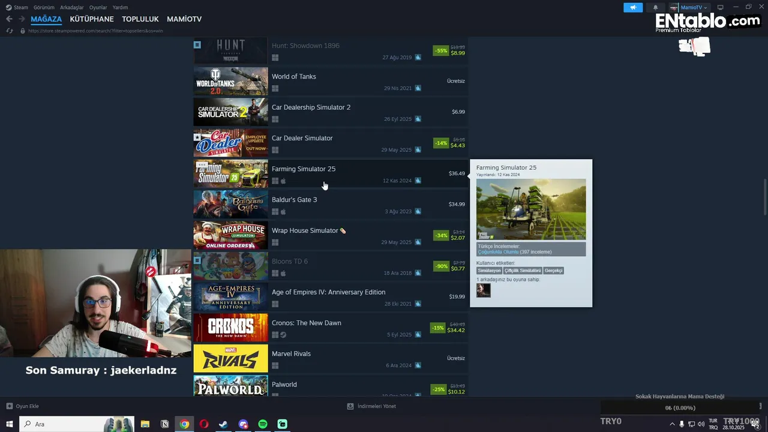Screen dimensions: 768x432
Task: Click the review icon on Car Dealership Simulator 2 row
Action: (418, 119)
